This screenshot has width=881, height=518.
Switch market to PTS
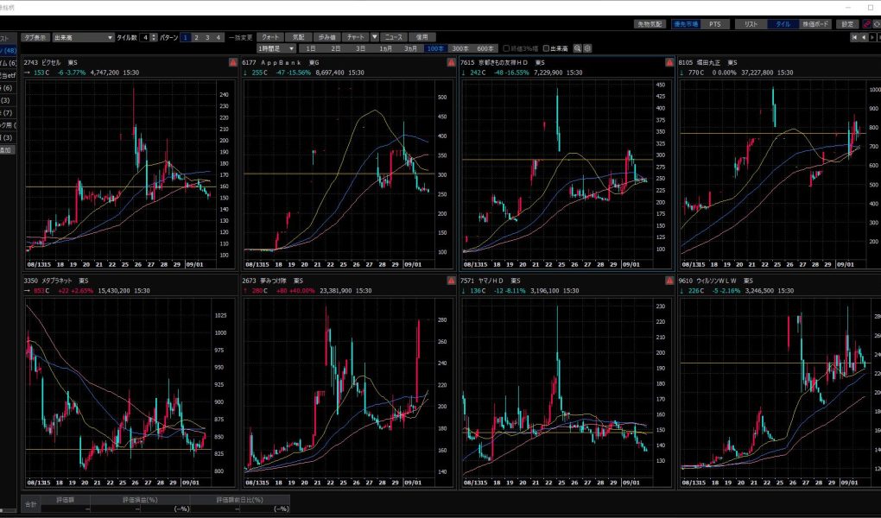(714, 25)
